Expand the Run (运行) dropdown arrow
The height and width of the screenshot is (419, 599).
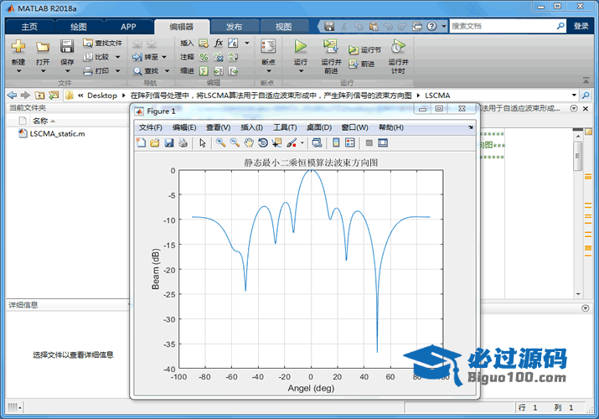301,71
